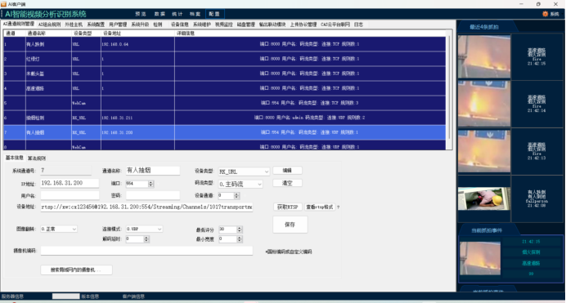This screenshot has height=303, width=566.
Task: Click the 端口 spinner arrows
Action: [x=150, y=184]
